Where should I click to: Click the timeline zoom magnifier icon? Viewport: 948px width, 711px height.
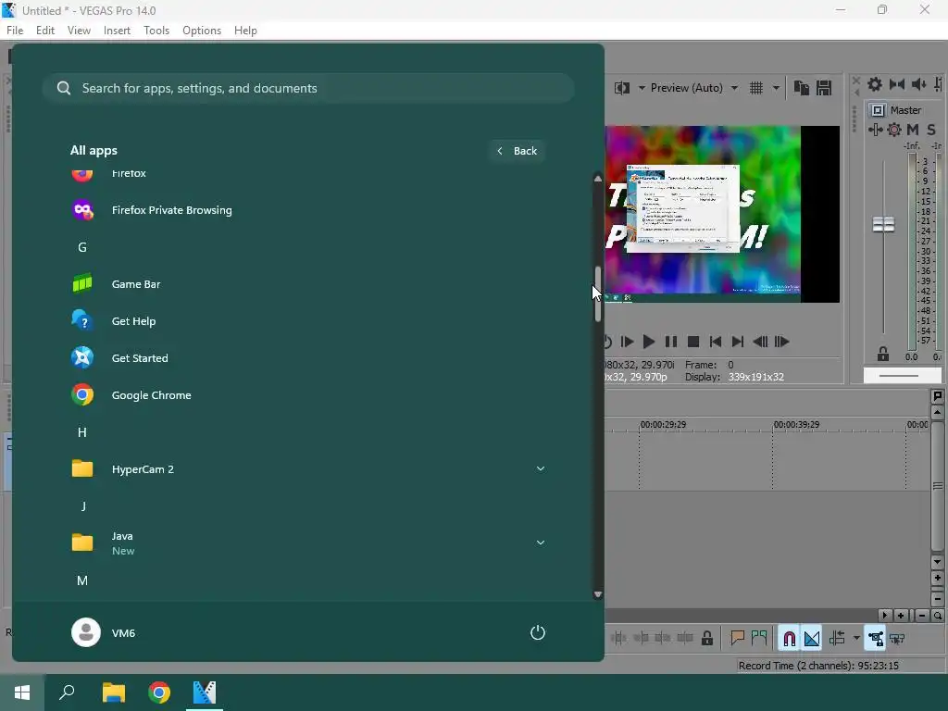point(937,616)
